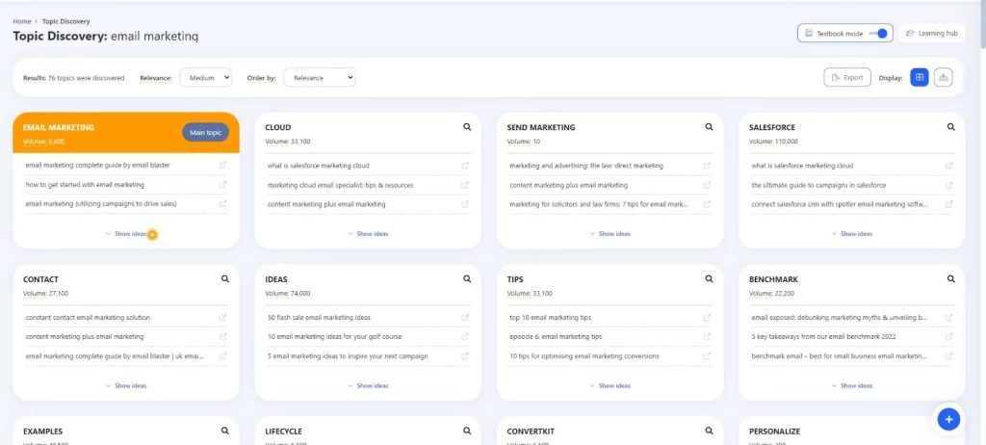986x445 pixels.
Task: Click 'Results: 76 topics were discovered' text
Action: coord(73,78)
